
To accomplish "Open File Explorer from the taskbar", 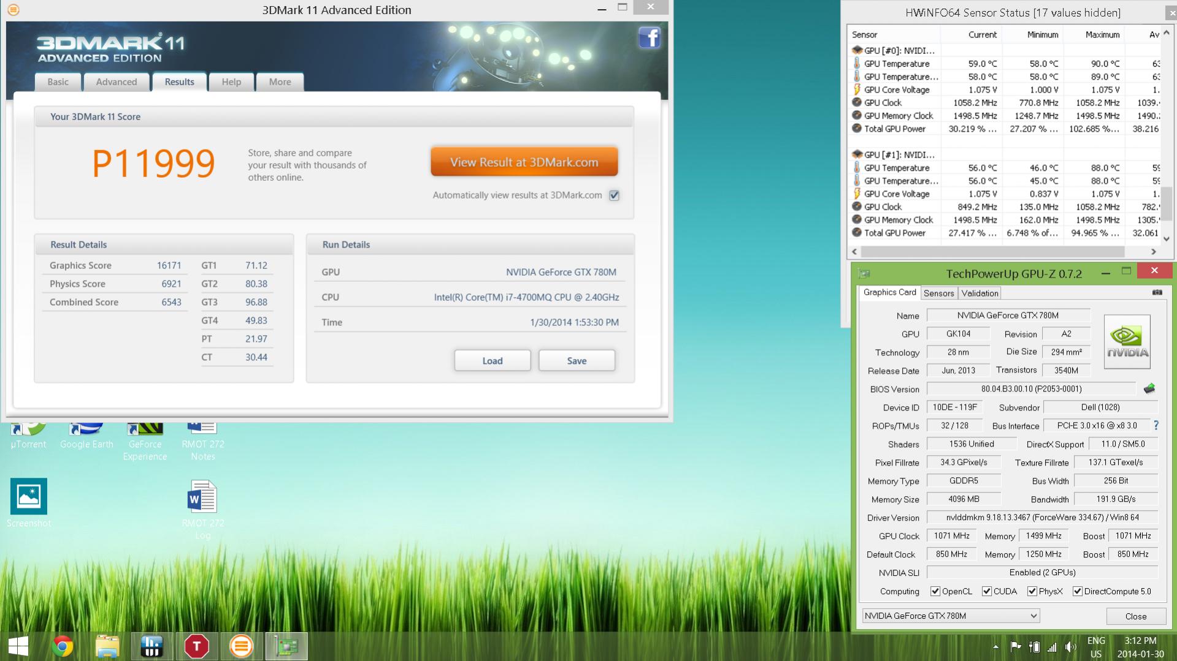I will tap(107, 646).
